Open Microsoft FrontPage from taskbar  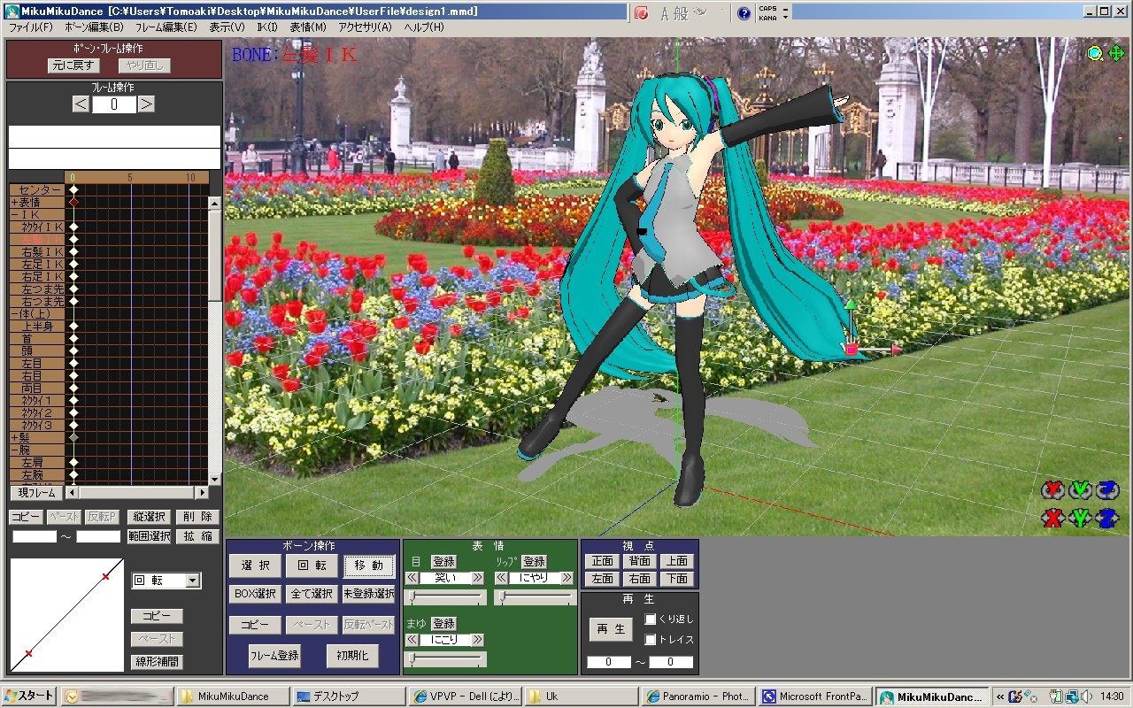pyautogui.click(x=816, y=696)
